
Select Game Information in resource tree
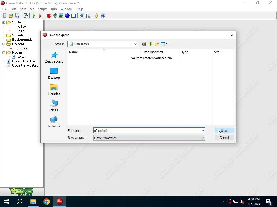pyautogui.click(x=23, y=61)
